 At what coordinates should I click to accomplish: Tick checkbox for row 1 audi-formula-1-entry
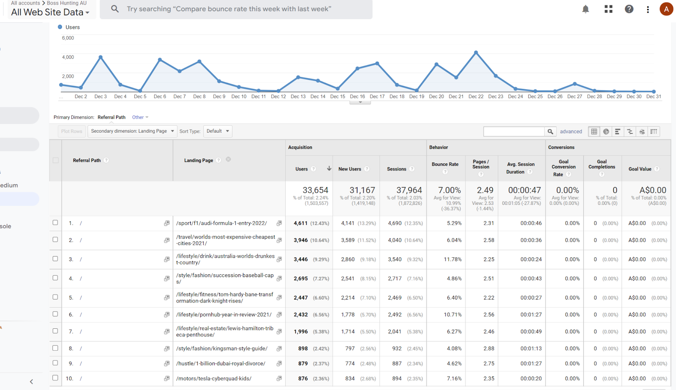55,223
